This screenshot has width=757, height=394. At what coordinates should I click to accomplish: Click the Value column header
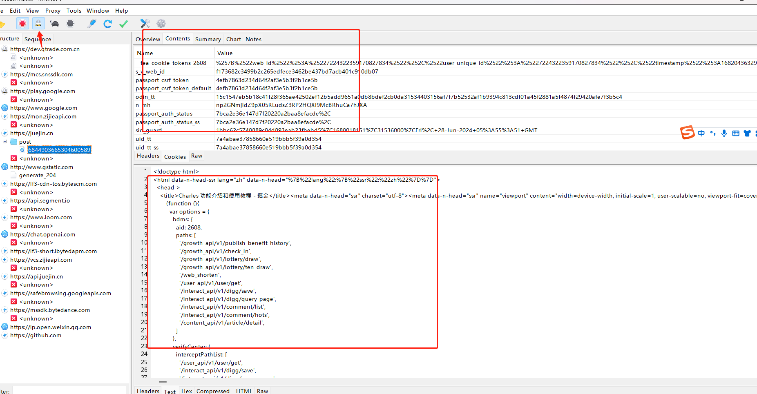[x=485, y=53]
